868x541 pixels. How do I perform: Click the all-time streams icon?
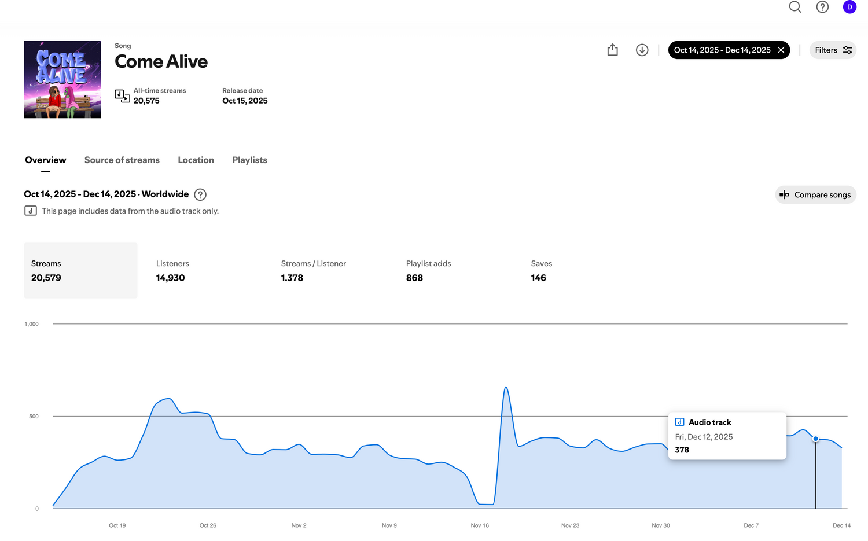[x=122, y=96]
